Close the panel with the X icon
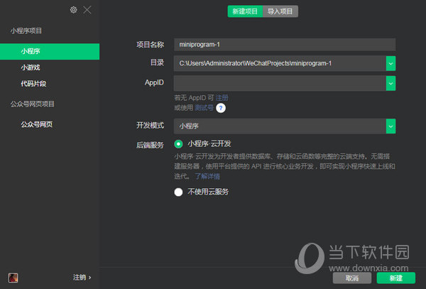The image size is (426, 289). point(87,10)
